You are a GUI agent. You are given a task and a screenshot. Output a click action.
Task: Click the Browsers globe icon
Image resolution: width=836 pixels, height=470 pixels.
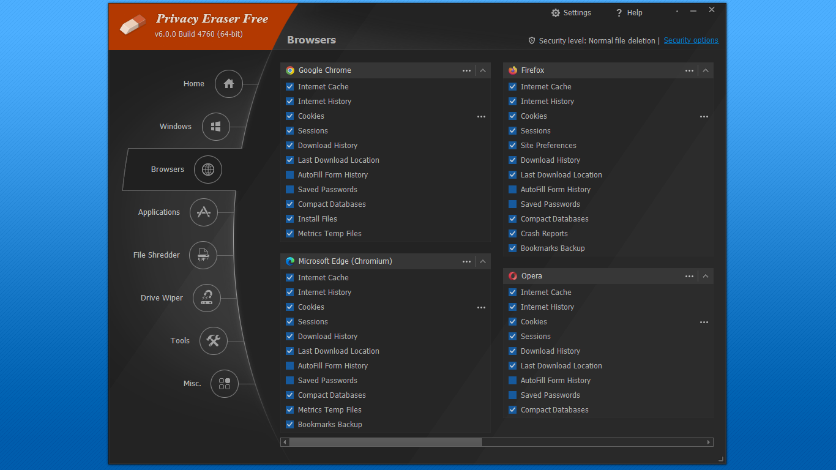[x=207, y=170]
